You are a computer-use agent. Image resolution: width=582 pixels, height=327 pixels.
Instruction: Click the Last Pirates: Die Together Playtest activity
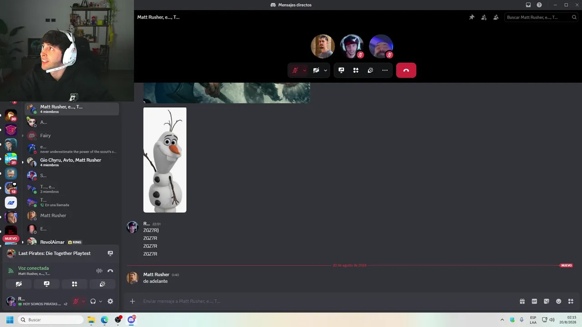coord(54,253)
